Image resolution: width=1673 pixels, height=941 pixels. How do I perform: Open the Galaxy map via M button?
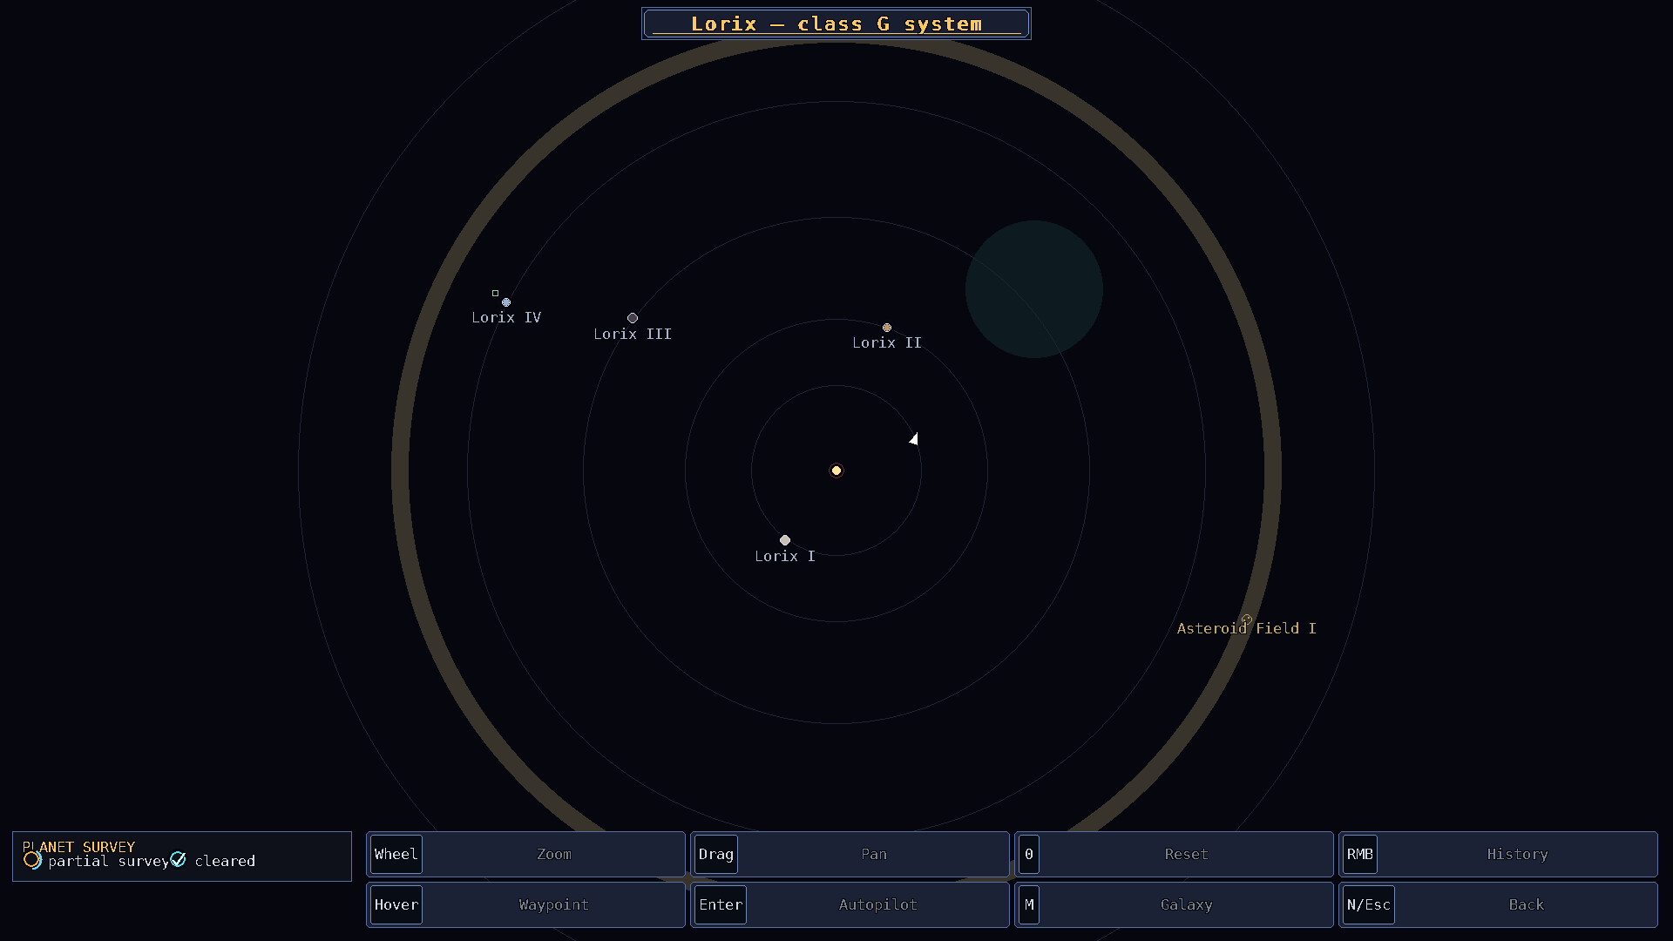click(x=1174, y=904)
